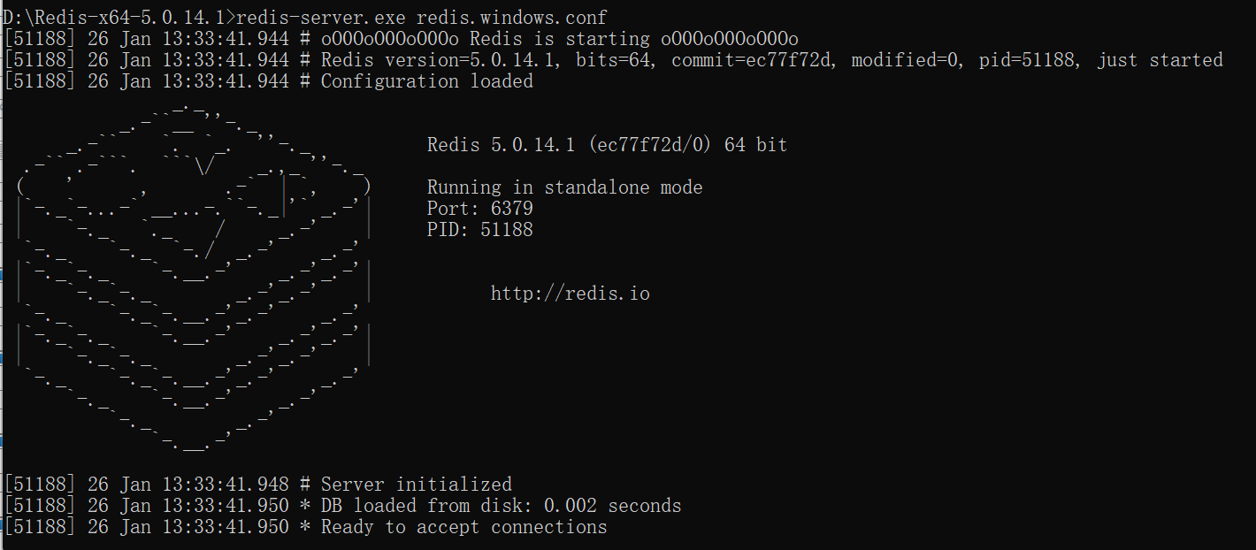Click the "bits=64" text
Image resolution: width=1256 pixels, height=550 pixels.
click(613, 60)
